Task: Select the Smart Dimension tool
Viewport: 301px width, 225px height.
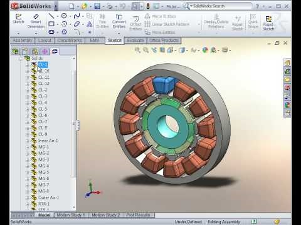Action: pos(36,21)
